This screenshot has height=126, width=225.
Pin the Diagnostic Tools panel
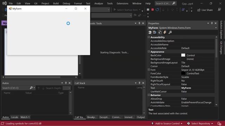coord(139,23)
